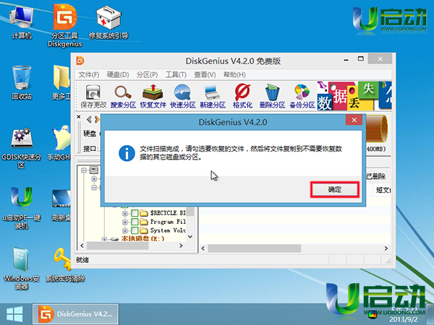434x325 pixels.
Task: Click the 已删除 label in right pane
Action: pos(376,176)
